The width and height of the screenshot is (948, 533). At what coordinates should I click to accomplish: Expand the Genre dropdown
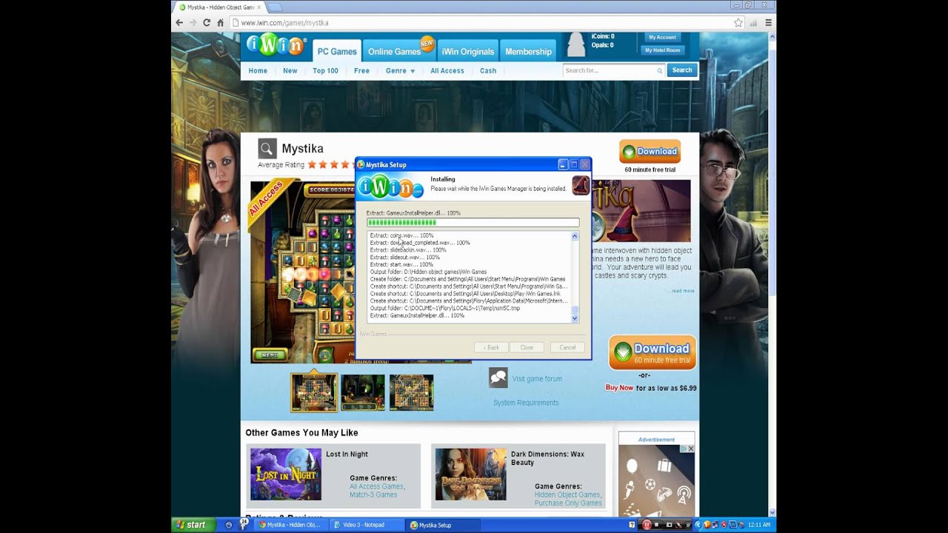[x=400, y=71]
